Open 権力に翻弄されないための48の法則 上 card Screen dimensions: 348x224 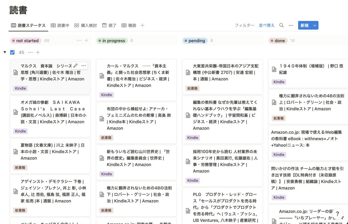coord(308,106)
